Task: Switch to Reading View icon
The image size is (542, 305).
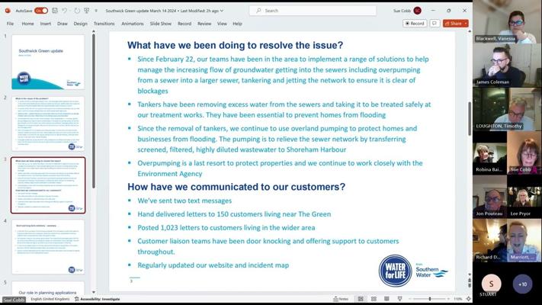Action: 386,299
